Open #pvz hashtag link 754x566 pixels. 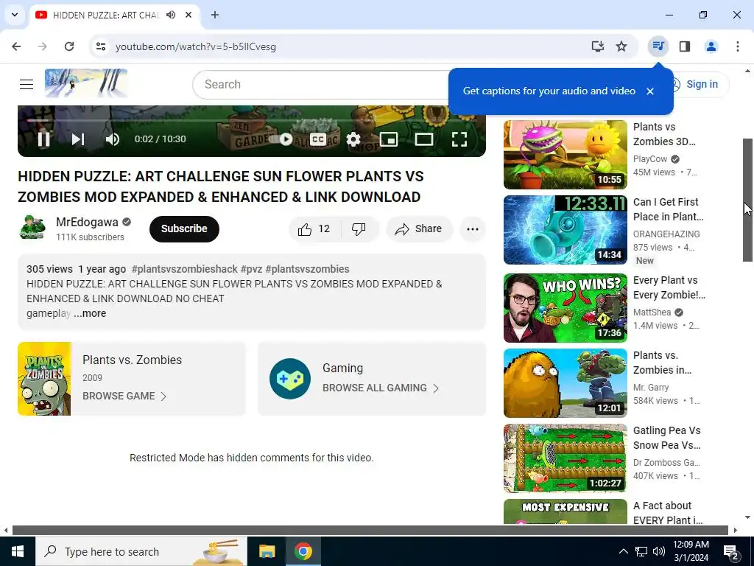point(252,269)
